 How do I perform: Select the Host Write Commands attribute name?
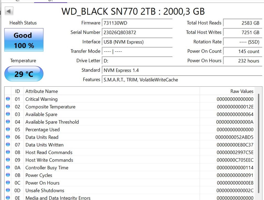point(49,160)
